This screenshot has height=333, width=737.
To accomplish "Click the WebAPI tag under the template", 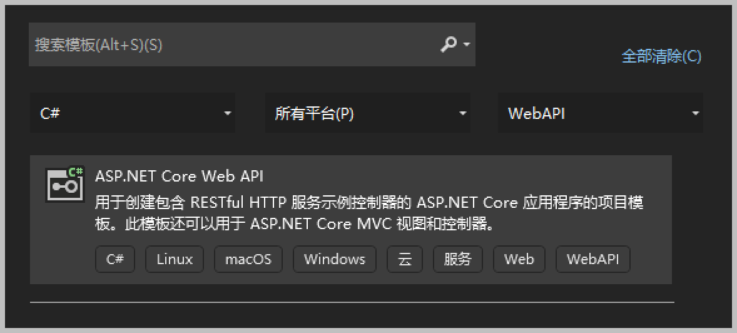I will [592, 259].
